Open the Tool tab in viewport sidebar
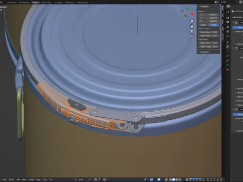243x182 pixels. [x=223, y=15]
